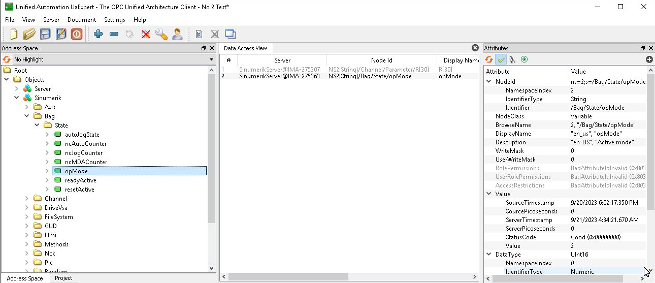Viewport: 655px width, 283px height.
Task: Expand the Axis folder
Action: click(x=27, y=107)
